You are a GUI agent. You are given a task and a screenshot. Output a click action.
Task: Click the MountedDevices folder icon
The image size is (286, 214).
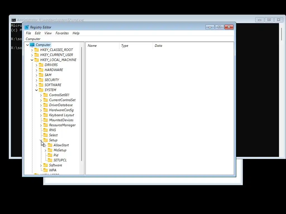pyautogui.click(x=46, y=120)
